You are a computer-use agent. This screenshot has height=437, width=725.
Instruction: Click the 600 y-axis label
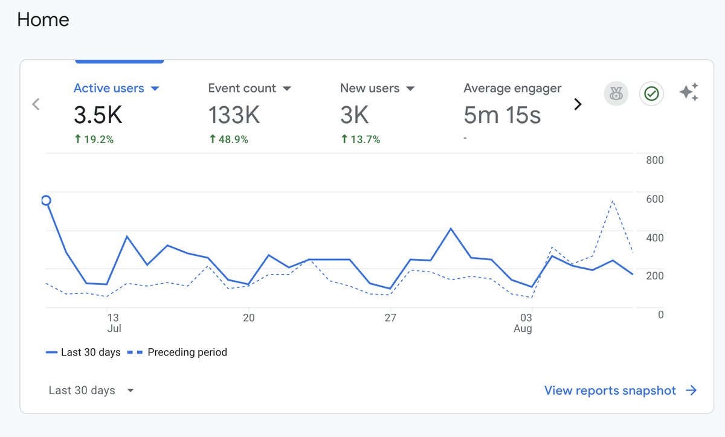point(655,199)
